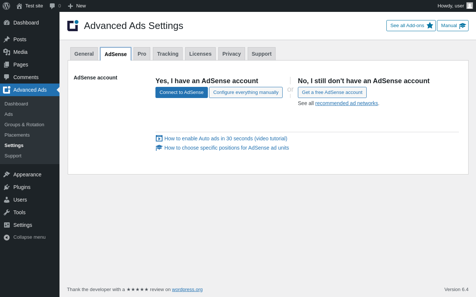This screenshot has width=476, height=297.
Task: Select the AdSense tab
Action: pyautogui.click(x=116, y=54)
